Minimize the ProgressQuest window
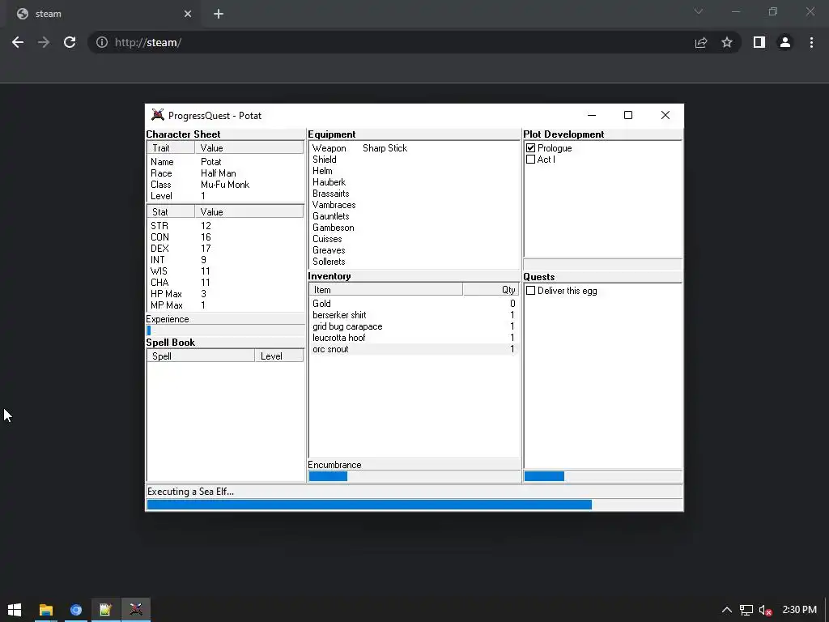 pyautogui.click(x=592, y=115)
